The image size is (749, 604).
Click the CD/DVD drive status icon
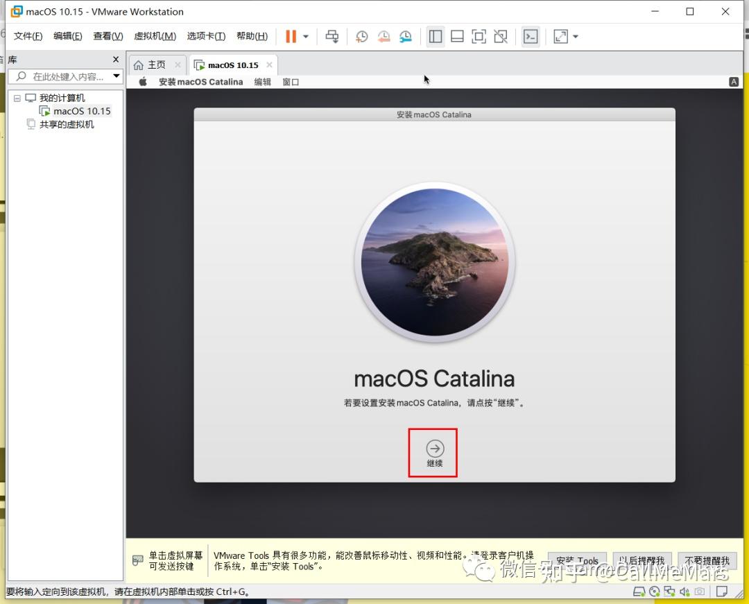655,592
